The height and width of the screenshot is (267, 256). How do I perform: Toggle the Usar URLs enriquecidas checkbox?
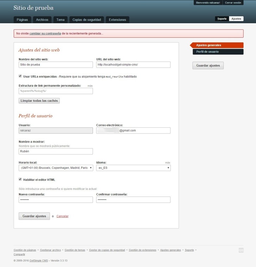[x=20, y=76]
